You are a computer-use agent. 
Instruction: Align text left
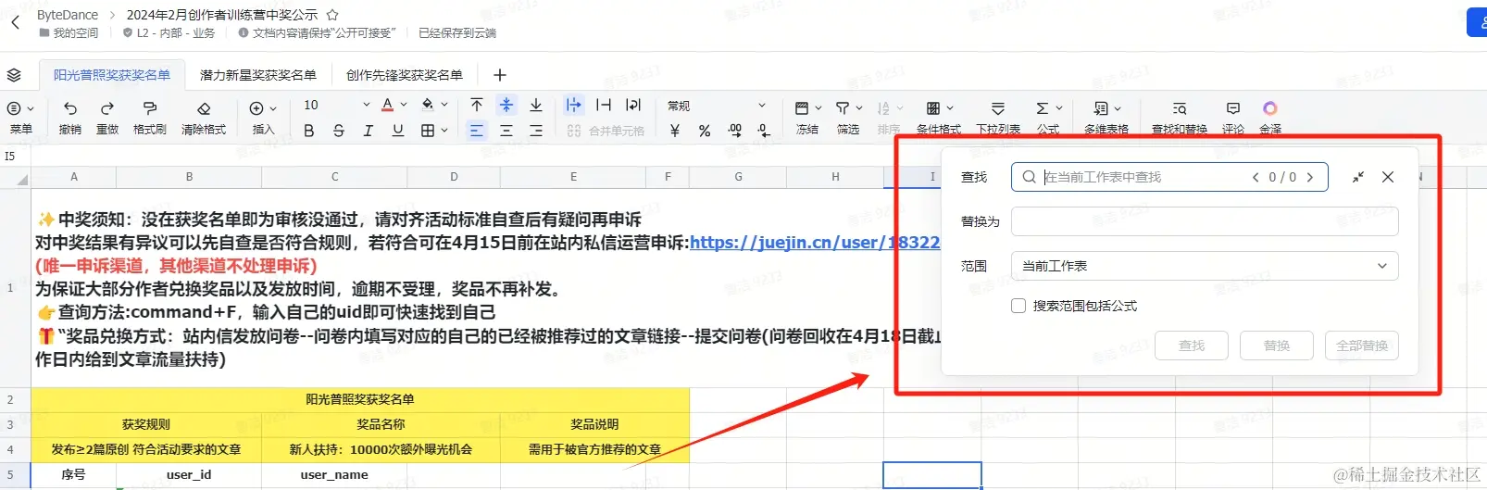(x=476, y=131)
